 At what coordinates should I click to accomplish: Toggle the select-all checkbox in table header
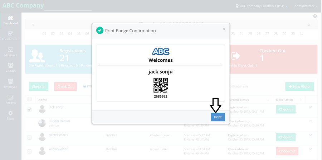pos(30,99)
